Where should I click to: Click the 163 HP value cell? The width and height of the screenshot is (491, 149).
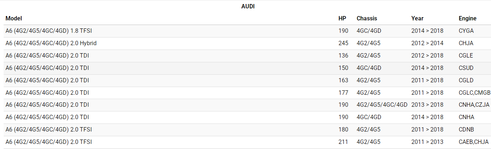click(343, 81)
